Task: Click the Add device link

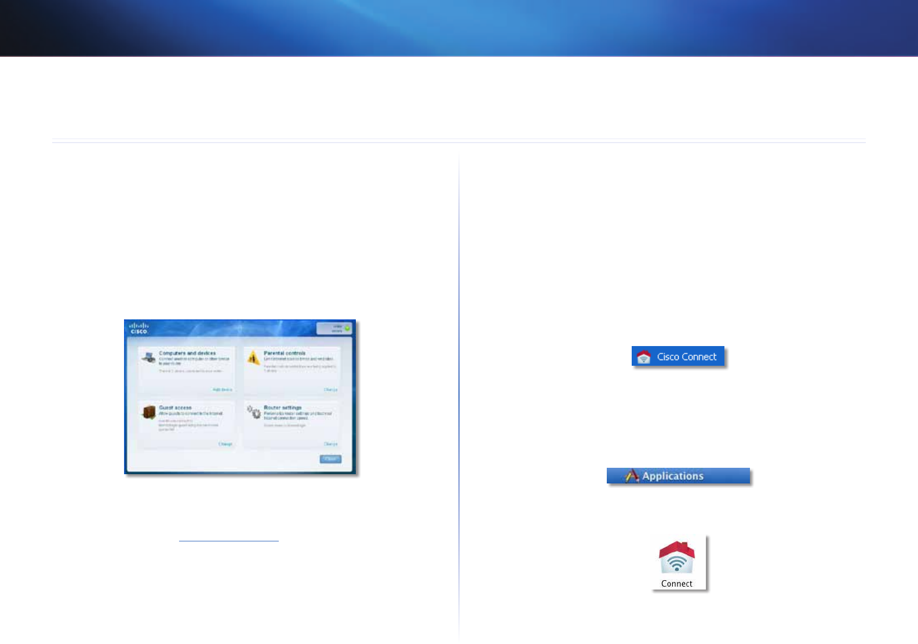Action: 223,390
